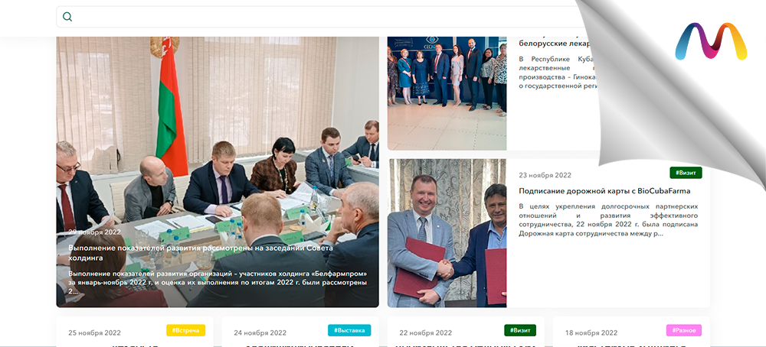Filter by the yellow #Встреча tag

tap(185, 330)
